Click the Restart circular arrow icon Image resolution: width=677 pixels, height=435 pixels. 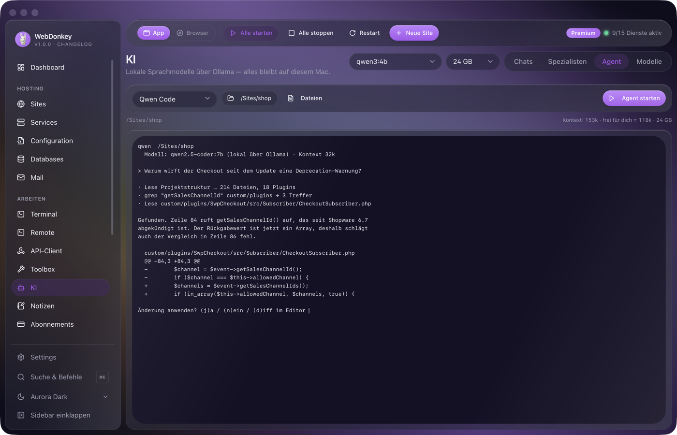click(x=353, y=33)
